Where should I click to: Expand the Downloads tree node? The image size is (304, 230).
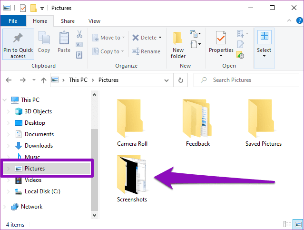(x=9, y=146)
